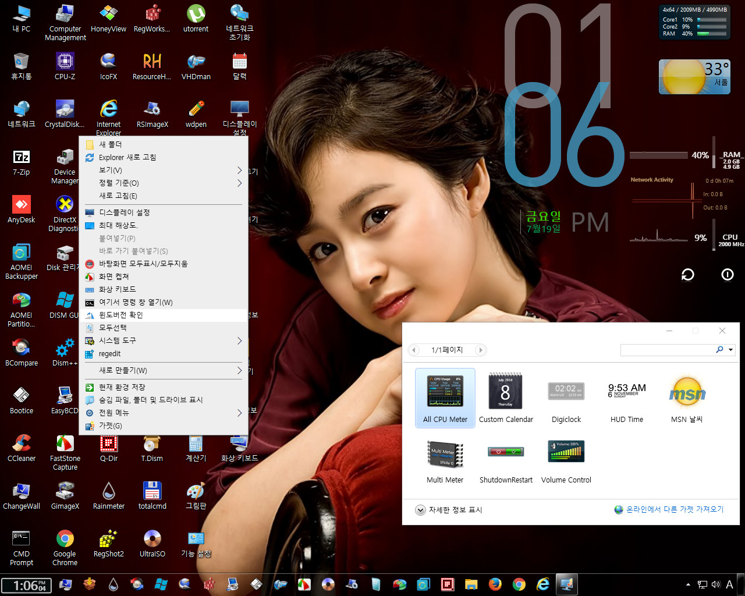
Task: Open the Q-Dir desktop icon
Action: click(x=108, y=448)
